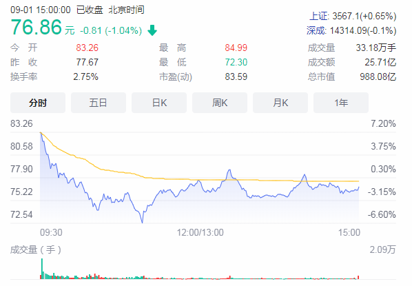This screenshot has width=412, height=286.
Task: Click the 80.58 price axis label
Action: 21,146
